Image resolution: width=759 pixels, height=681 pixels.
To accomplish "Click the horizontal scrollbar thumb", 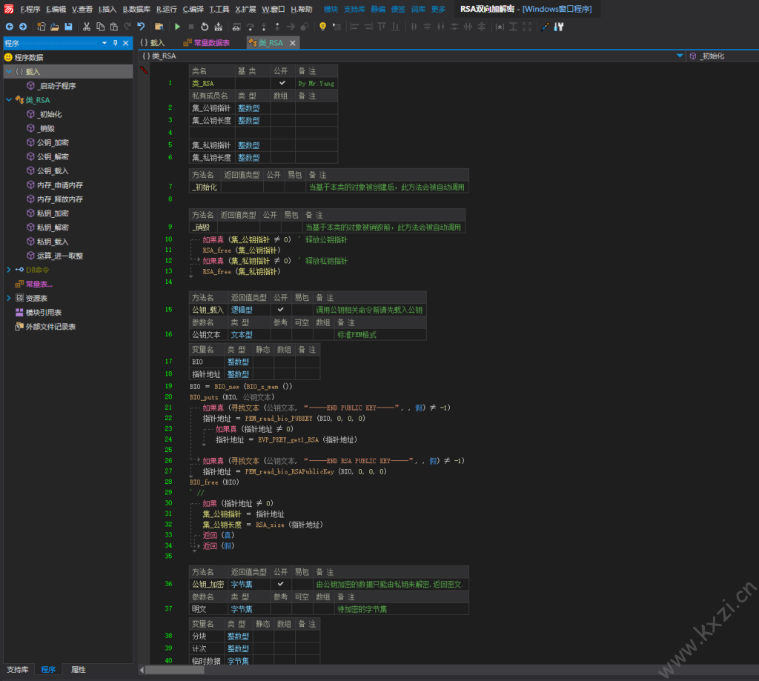I will pos(174,670).
